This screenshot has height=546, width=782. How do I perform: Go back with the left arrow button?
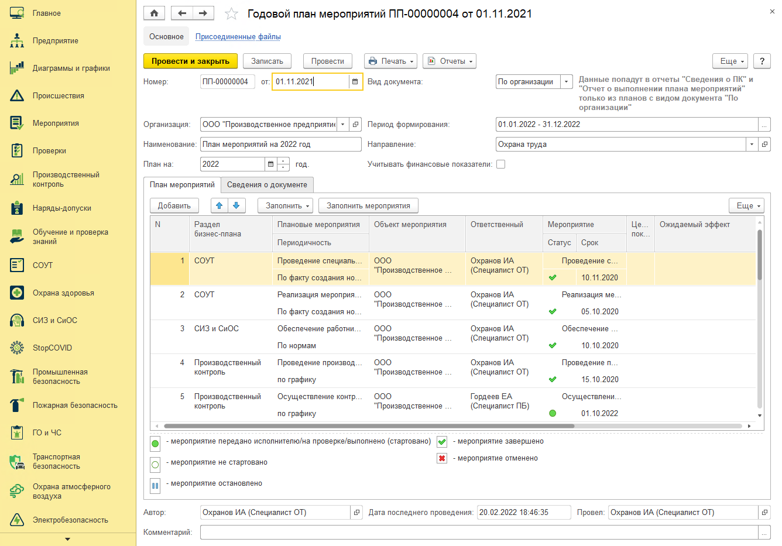181,13
